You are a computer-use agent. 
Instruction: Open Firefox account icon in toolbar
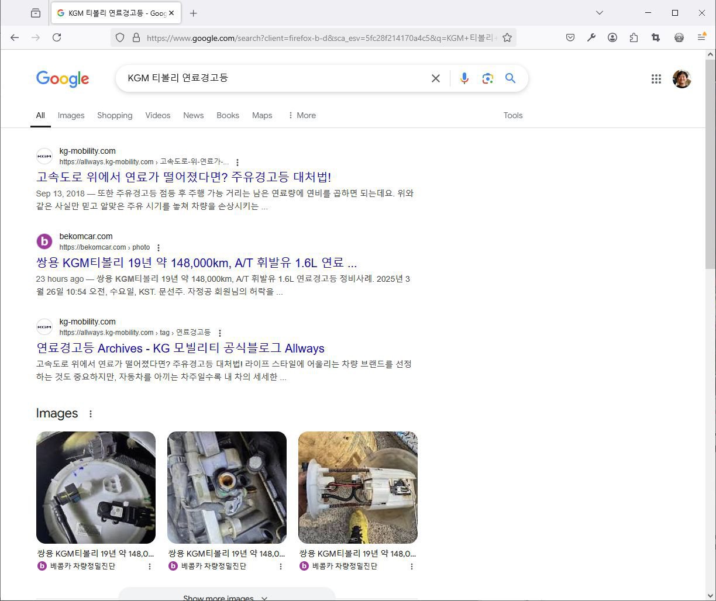[612, 37]
